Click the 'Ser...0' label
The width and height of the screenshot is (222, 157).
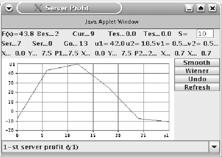point(42,44)
